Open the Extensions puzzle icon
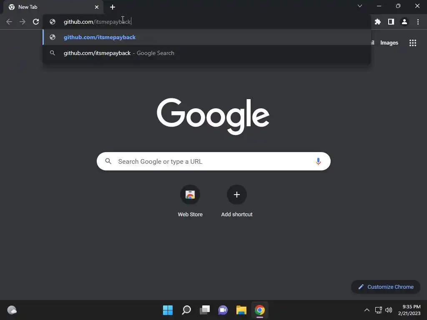Screen dimensions: 427x320 (x=378, y=22)
